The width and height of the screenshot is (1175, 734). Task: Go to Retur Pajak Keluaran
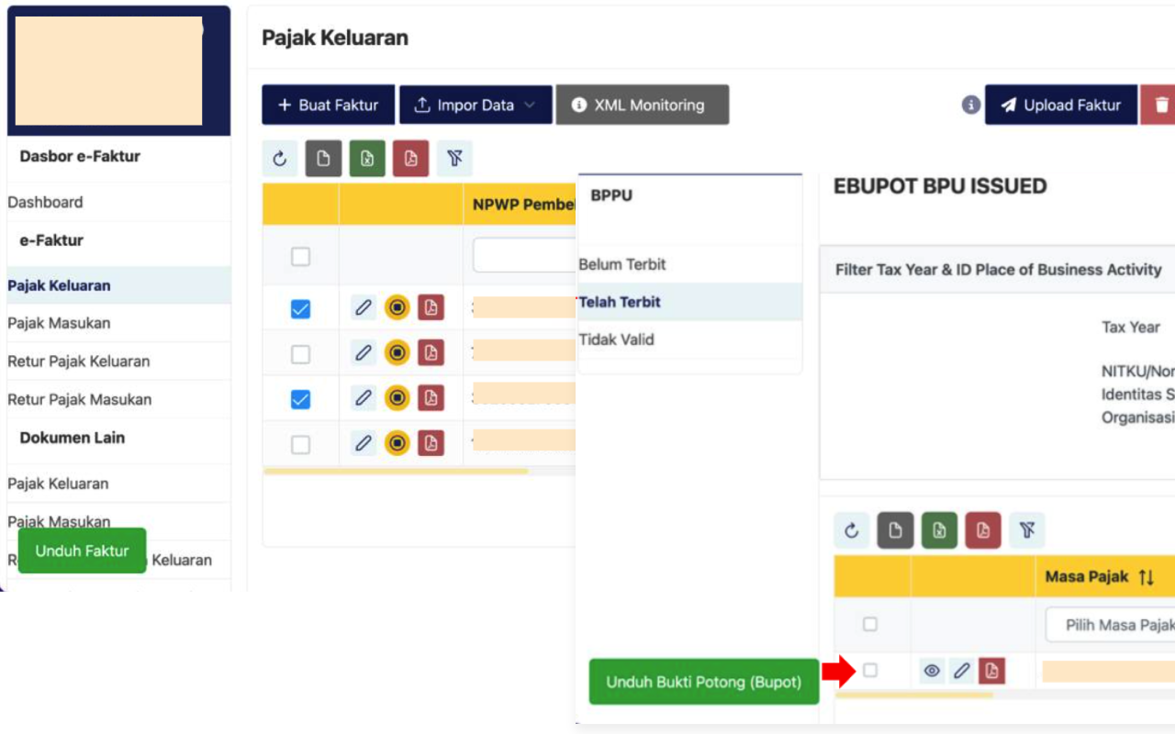(79, 361)
